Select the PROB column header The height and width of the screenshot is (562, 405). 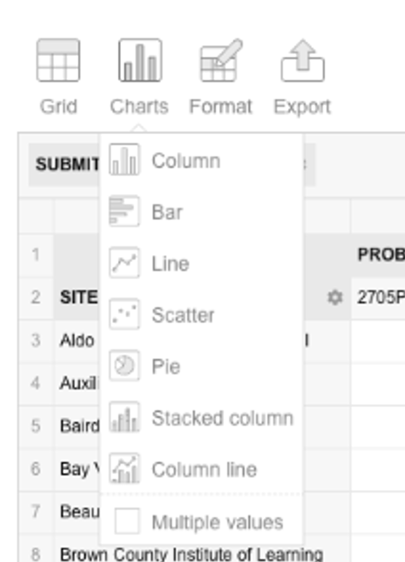click(378, 255)
